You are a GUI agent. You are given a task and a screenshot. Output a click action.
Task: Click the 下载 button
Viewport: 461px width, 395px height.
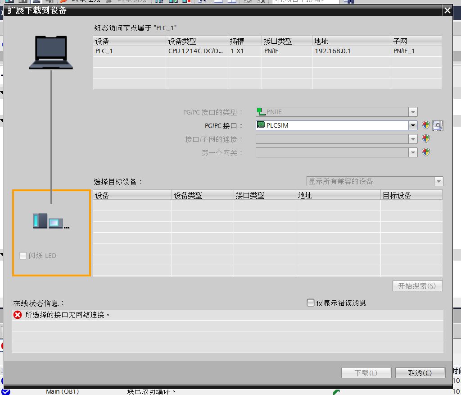pyautogui.click(x=366, y=373)
